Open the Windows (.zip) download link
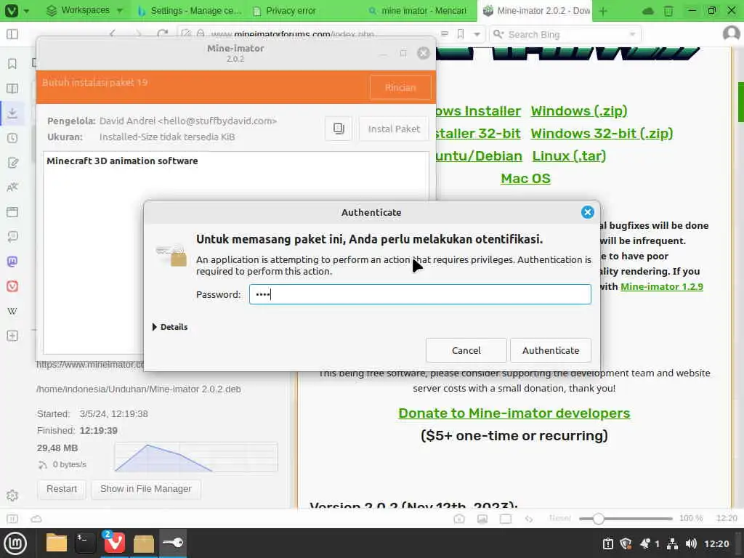 (579, 111)
